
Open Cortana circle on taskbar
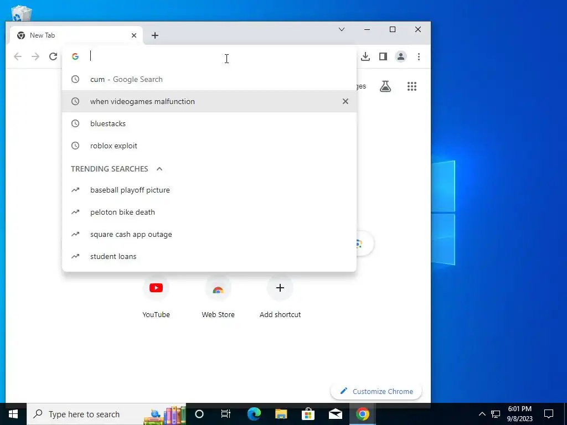click(199, 414)
